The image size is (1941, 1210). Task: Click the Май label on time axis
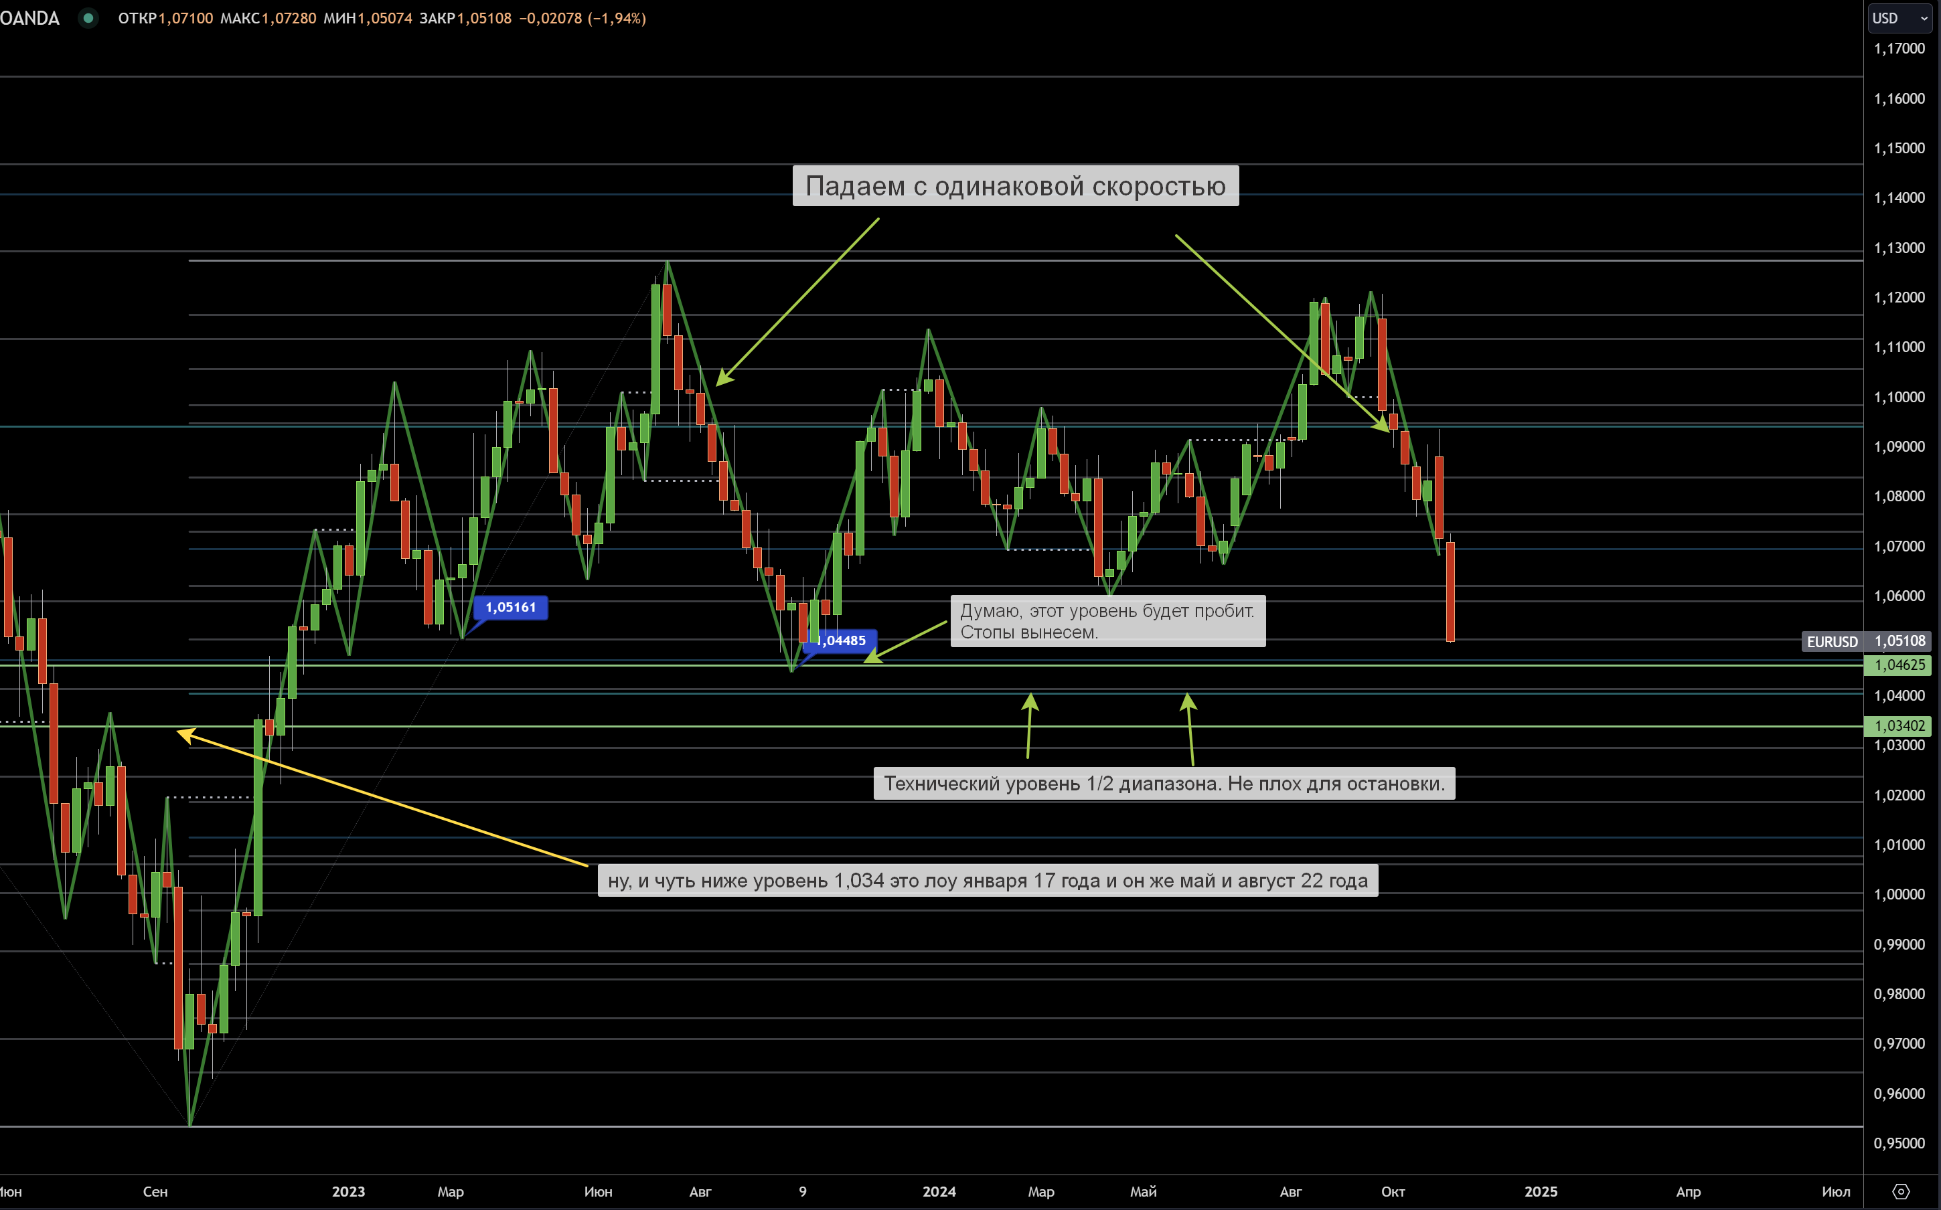click(1143, 1191)
